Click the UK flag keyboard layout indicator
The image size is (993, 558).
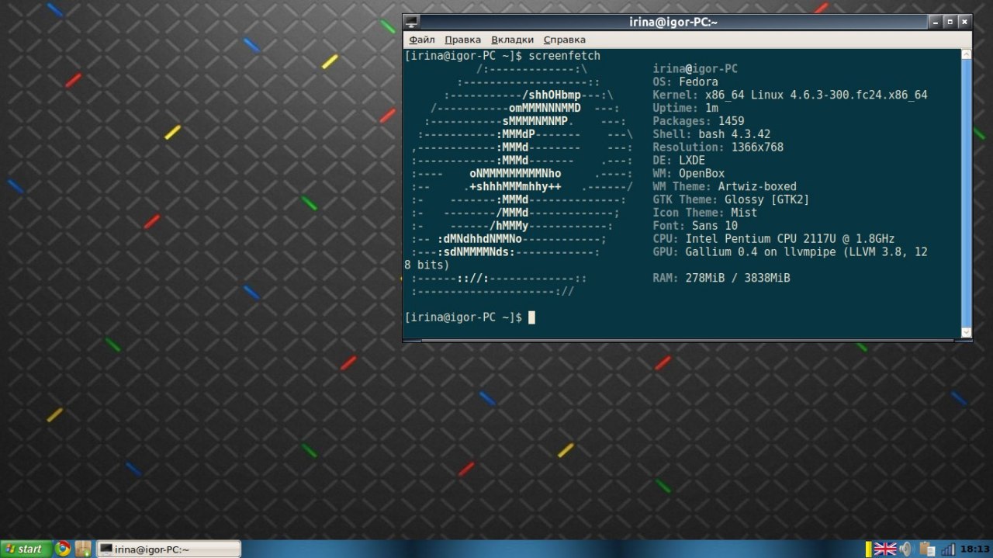click(x=885, y=549)
